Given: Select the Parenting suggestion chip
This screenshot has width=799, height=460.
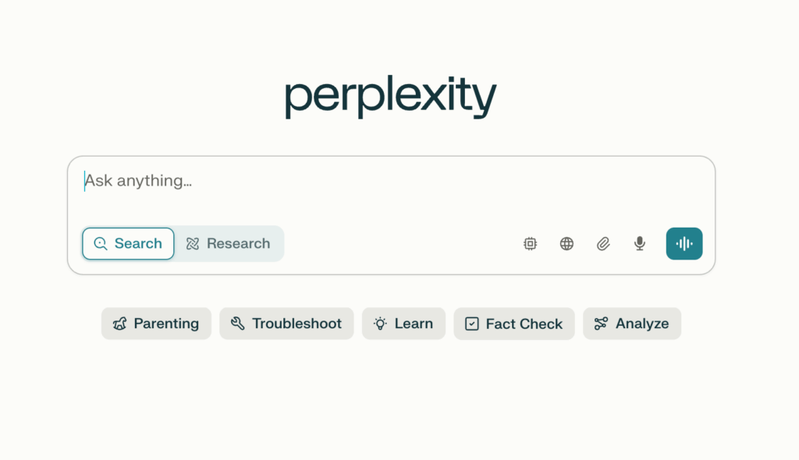Looking at the screenshot, I should point(156,324).
